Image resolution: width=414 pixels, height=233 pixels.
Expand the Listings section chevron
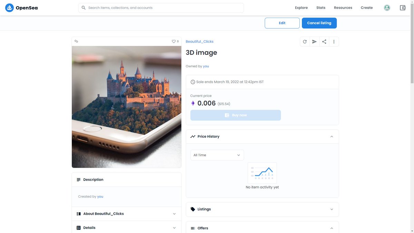pos(332,209)
